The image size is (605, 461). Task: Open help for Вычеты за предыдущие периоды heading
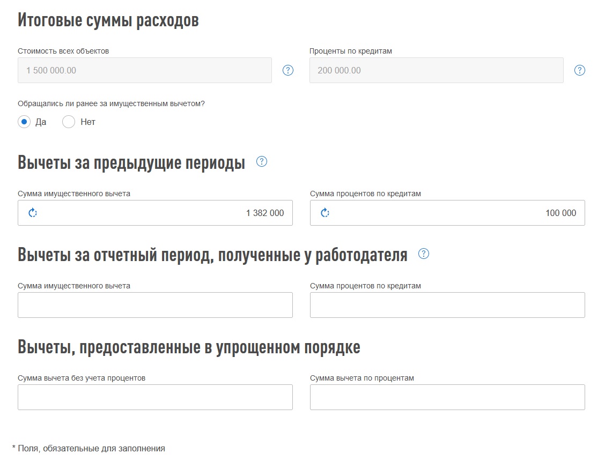262,161
